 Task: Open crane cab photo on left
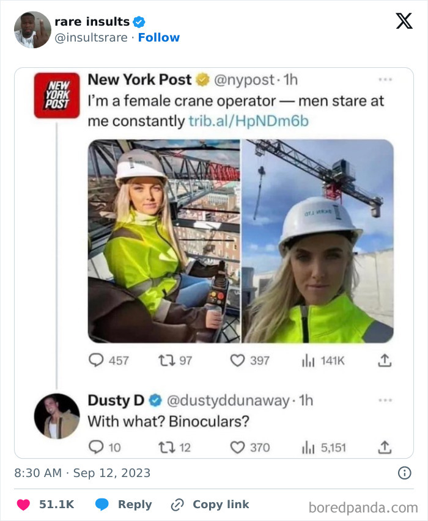point(164,241)
